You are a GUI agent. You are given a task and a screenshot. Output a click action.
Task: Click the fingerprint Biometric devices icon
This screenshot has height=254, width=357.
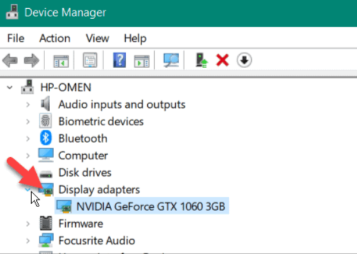coord(46,121)
